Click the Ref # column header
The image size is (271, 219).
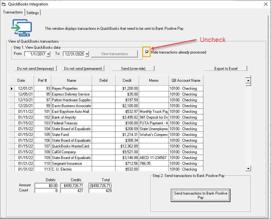click(42, 80)
